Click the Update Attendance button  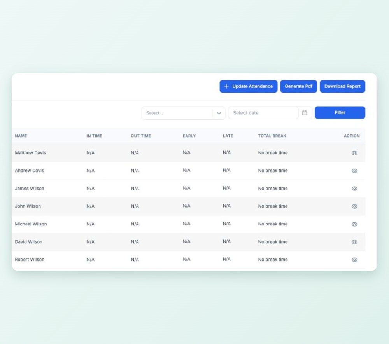coord(248,86)
